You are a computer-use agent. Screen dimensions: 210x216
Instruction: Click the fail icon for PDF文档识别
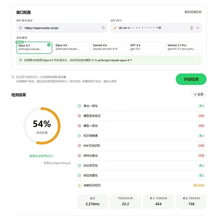click(x=79, y=146)
